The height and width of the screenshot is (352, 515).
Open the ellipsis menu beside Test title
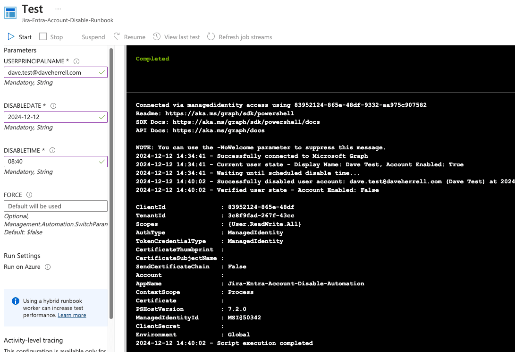coord(58,9)
